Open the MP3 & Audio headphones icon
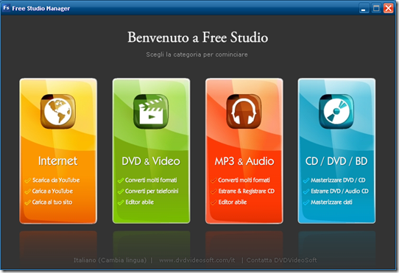The width and height of the screenshot is (399, 273). [x=244, y=111]
